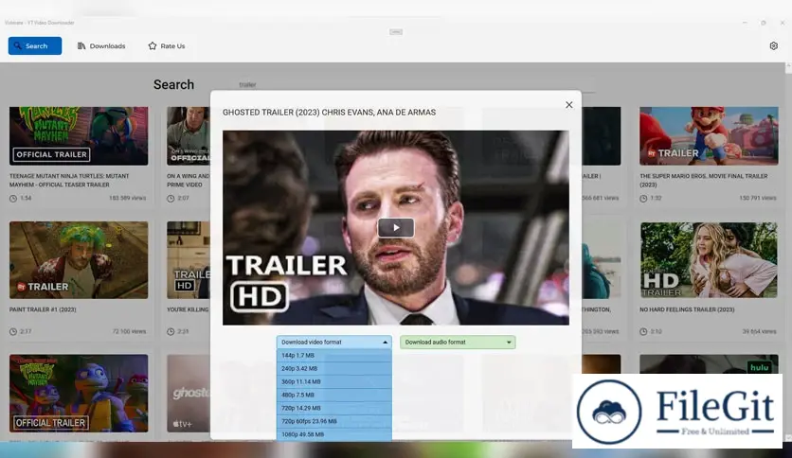Collapse the Download video format dropdown

tap(333, 342)
